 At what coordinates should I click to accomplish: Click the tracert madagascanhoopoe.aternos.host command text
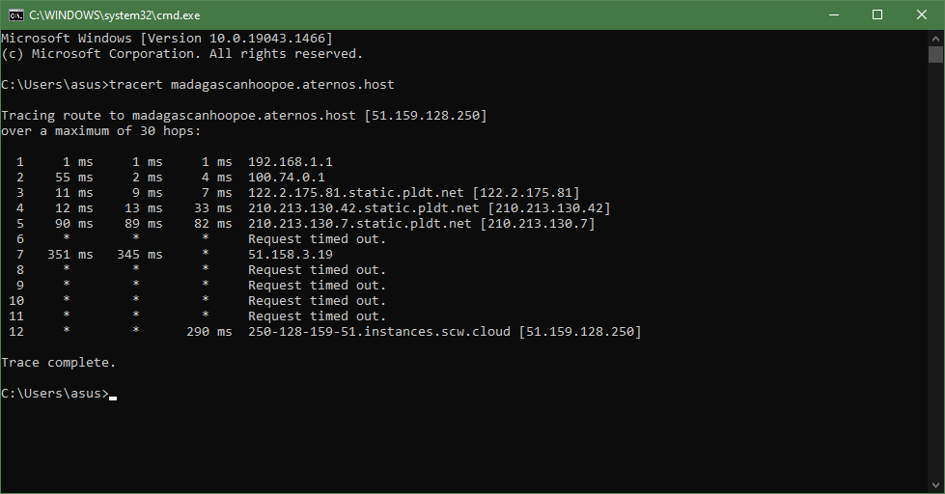(x=252, y=85)
